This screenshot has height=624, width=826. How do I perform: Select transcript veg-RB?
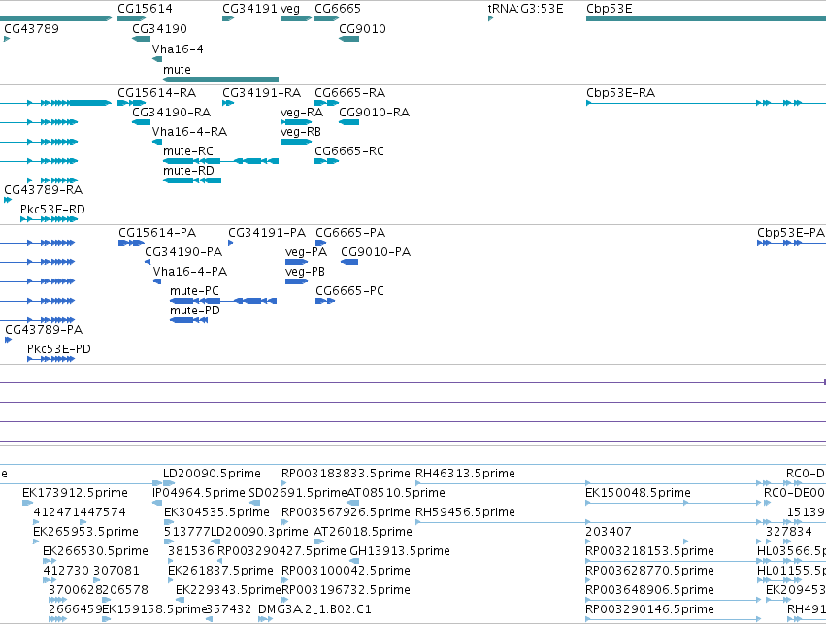[x=301, y=132]
